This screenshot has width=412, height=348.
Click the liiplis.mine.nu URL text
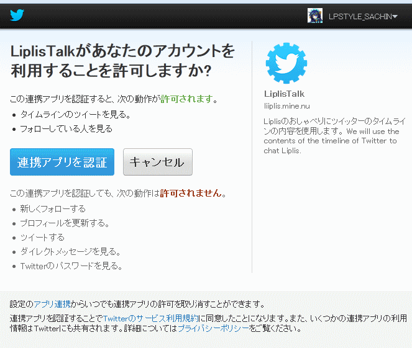coord(287,106)
